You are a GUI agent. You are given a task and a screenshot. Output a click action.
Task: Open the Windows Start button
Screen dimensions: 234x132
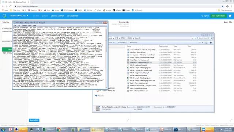[x=3, y=129]
